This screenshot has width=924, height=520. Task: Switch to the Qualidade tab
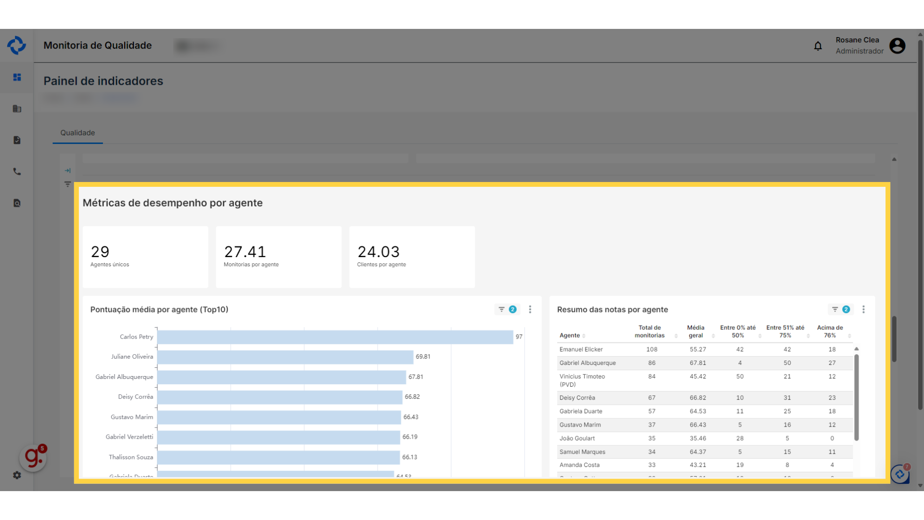pyautogui.click(x=77, y=133)
